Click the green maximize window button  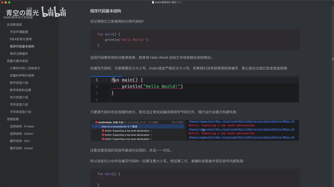[9, 2]
